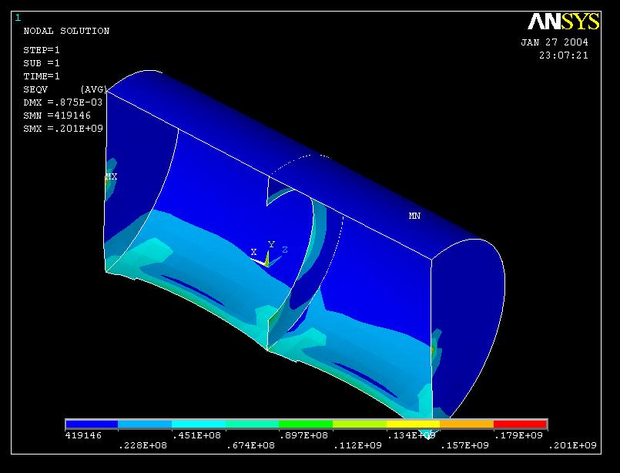Click the 'SMX =.201E+09' value
Image resolution: width=620 pixels, height=473 pixels.
tap(63, 129)
